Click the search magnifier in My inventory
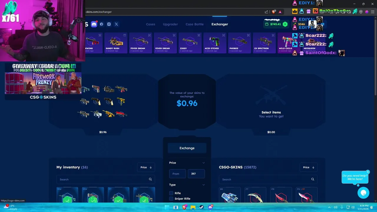Viewport: 377px width, 212px height. [x=150, y=179]
